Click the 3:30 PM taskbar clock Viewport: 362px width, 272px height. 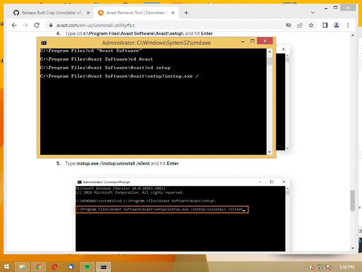pos(346,267)
